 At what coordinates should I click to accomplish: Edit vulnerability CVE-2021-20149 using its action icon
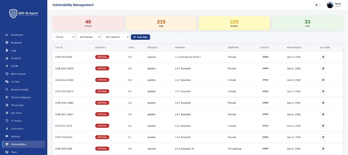point(323,80)
